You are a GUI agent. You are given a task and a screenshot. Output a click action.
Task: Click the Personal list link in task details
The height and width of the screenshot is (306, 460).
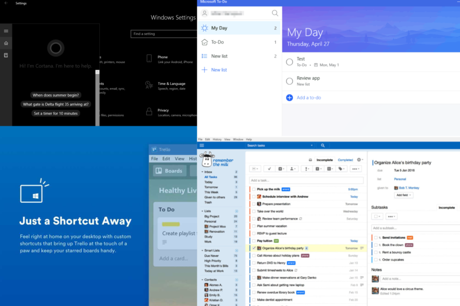click(400, 179)
